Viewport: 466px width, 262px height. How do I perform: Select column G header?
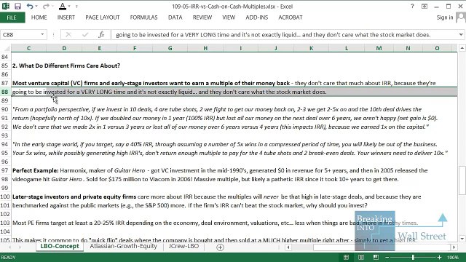(170, 48)
